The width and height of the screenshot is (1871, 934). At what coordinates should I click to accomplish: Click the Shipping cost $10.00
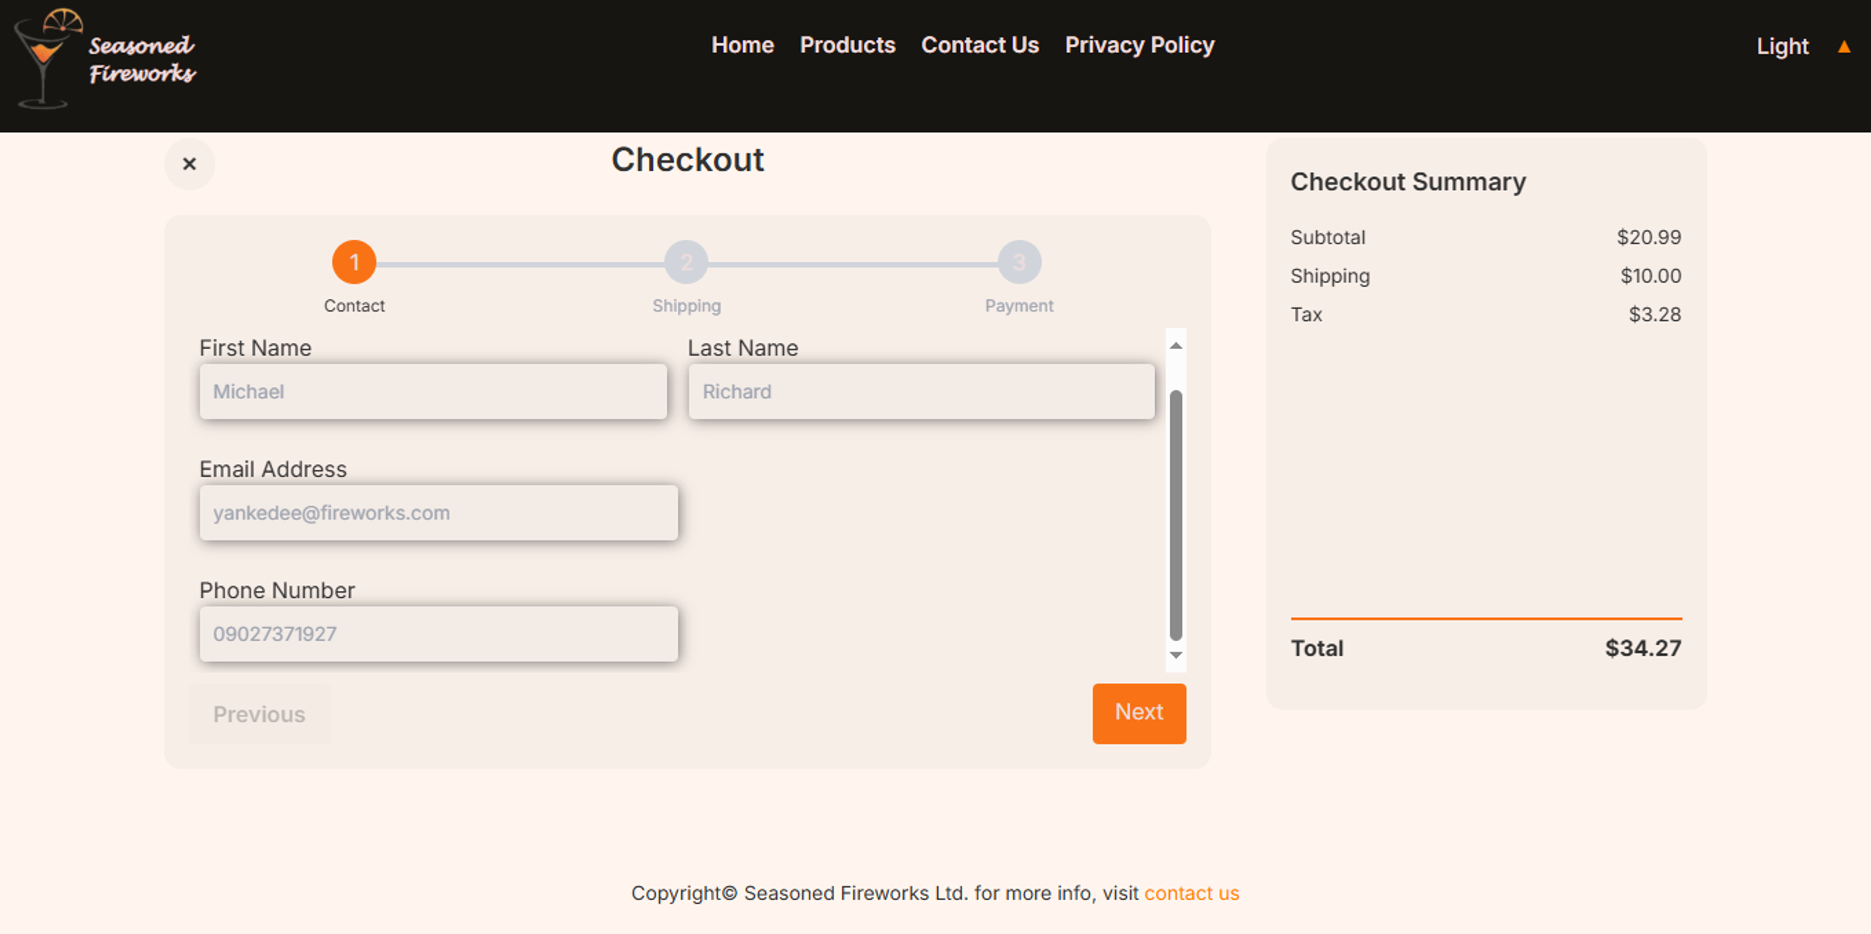(1650, 276)
